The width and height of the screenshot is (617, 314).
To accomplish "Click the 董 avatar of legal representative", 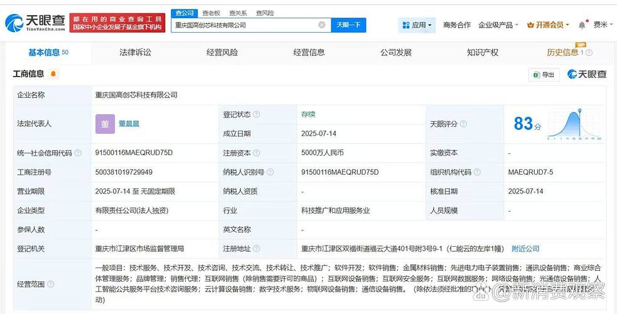I will coord(105,124).
